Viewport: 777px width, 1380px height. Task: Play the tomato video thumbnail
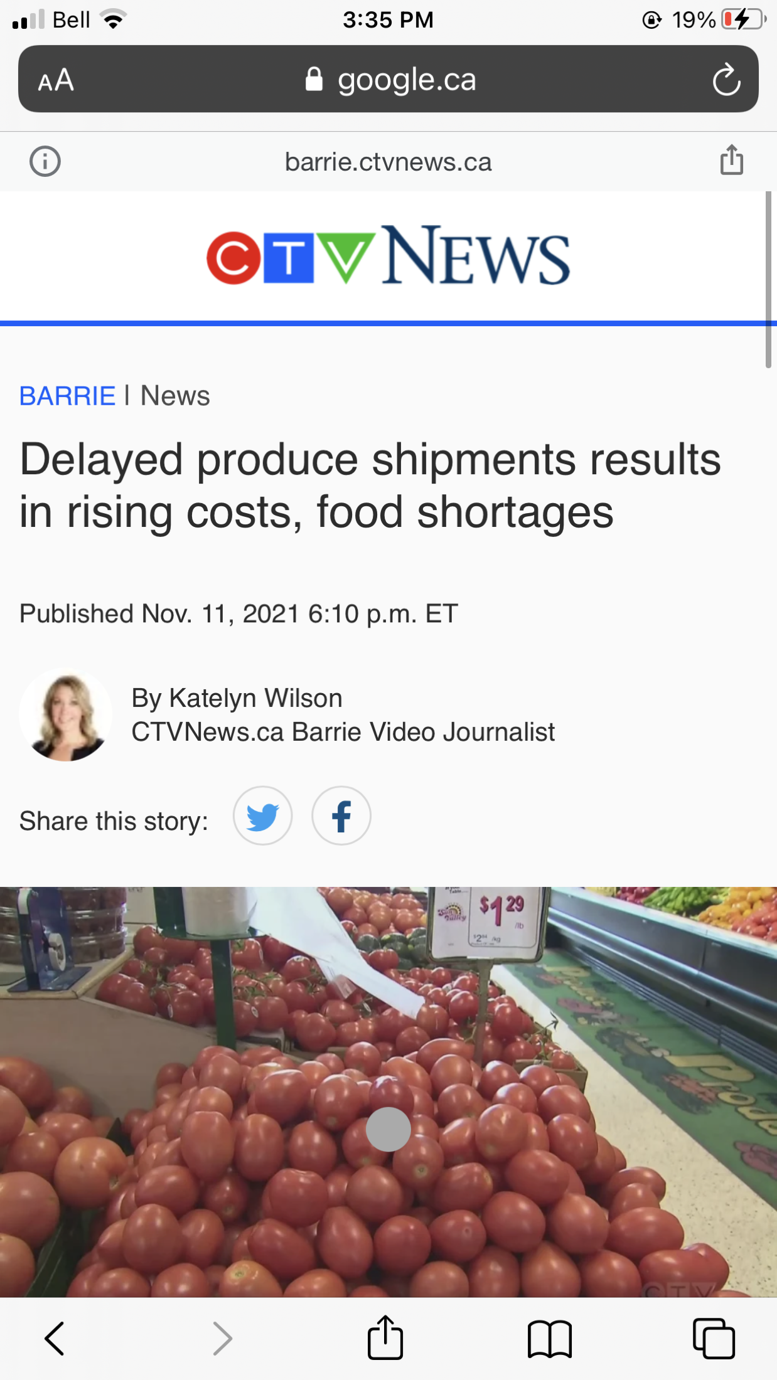pos(389,1129)
